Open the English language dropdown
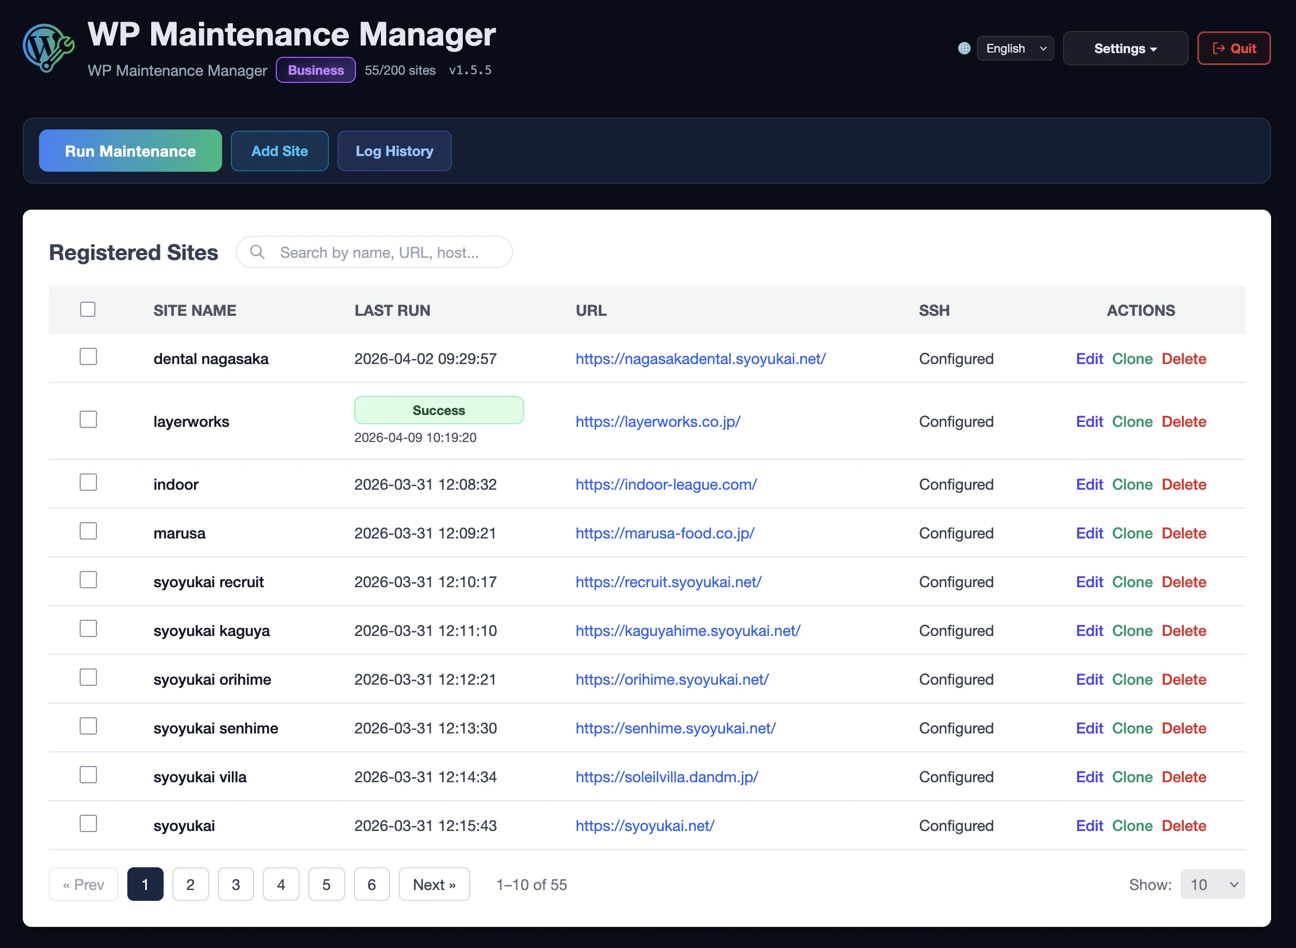 [x=1015, y=48]
